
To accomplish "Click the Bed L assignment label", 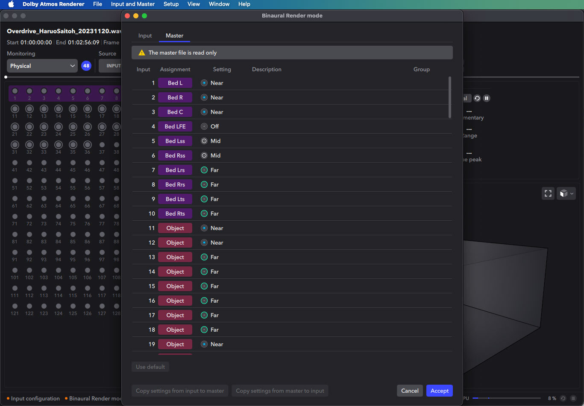I will point(175,83).
